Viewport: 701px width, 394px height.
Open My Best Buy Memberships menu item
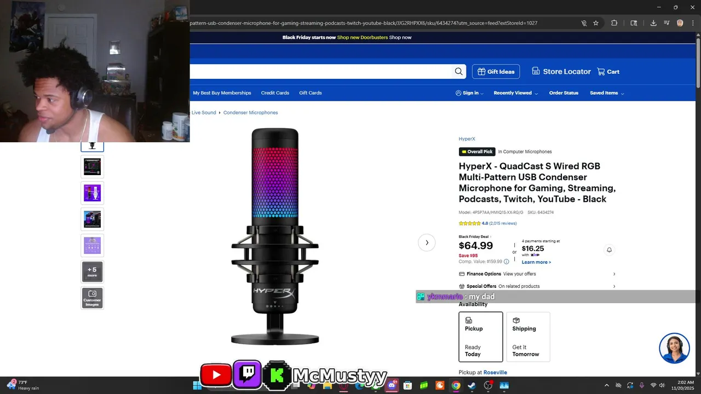(x=222, y=93)
